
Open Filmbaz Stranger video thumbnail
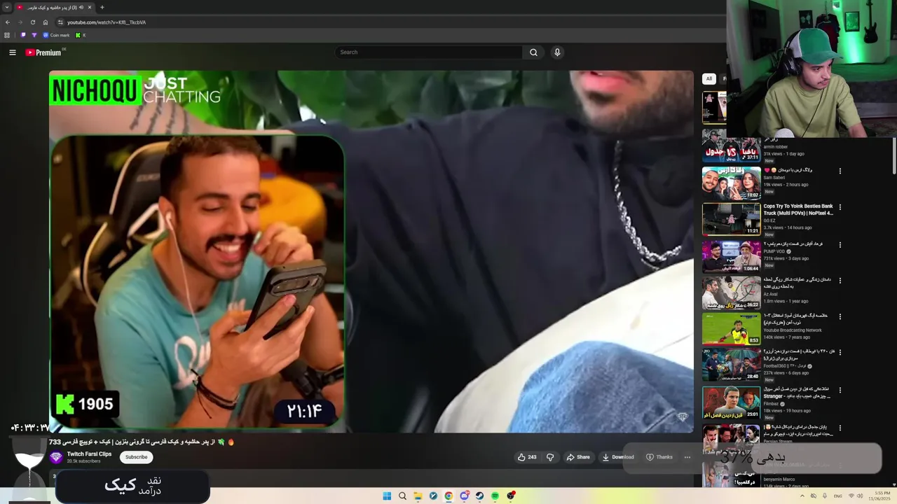[731, 402]
